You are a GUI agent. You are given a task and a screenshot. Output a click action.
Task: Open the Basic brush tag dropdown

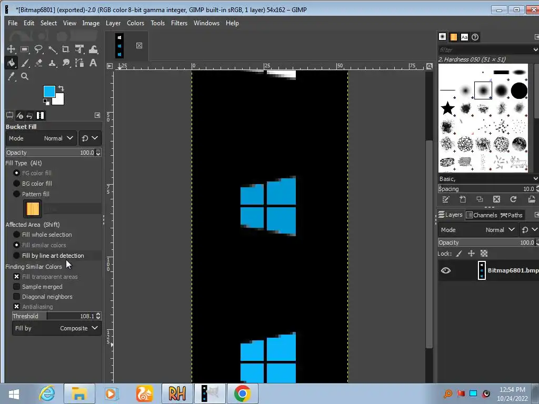click(x=535, y=179)
